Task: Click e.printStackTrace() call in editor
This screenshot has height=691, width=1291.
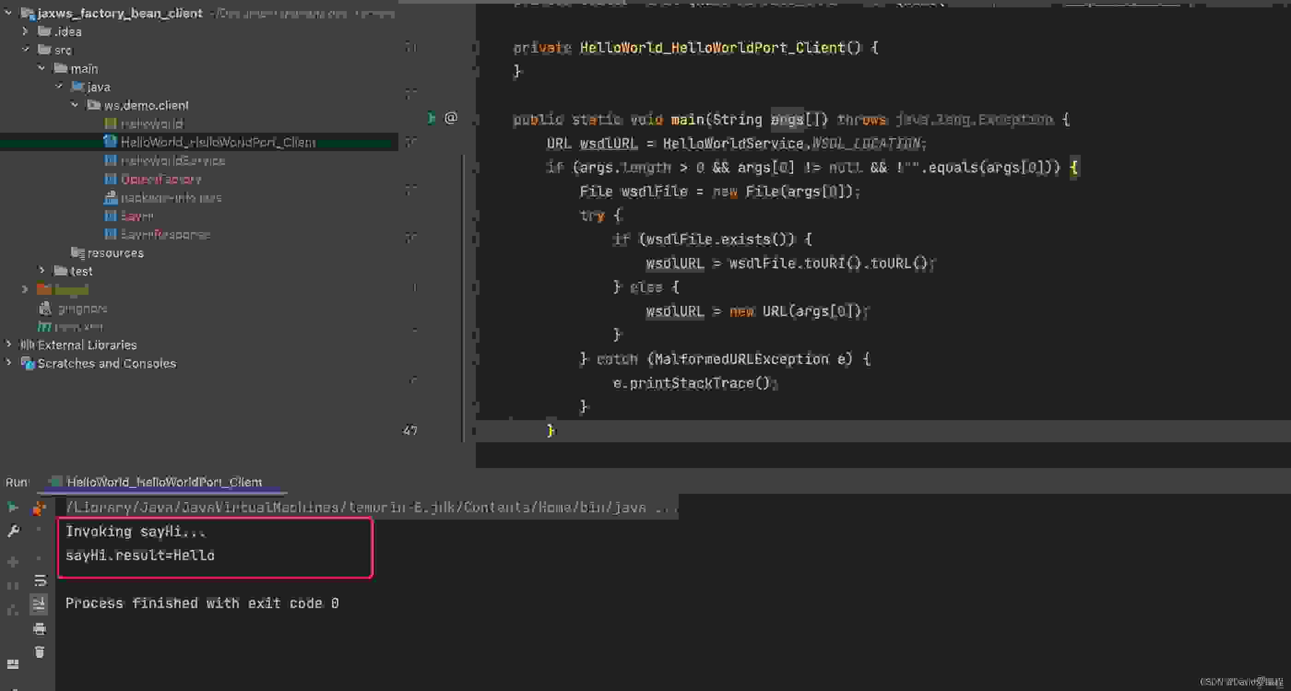Action: (x=692, y=383)
